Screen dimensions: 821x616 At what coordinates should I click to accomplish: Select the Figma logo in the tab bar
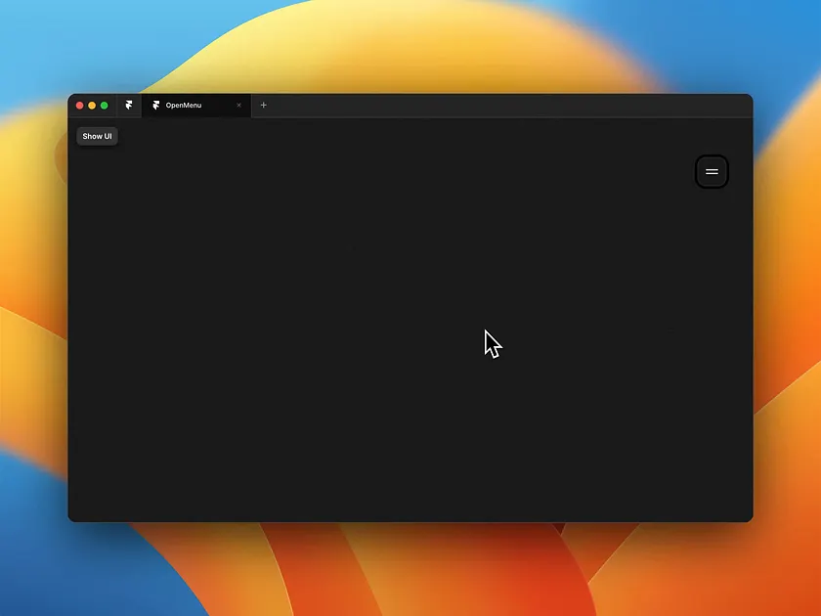(x=130, y=105)
